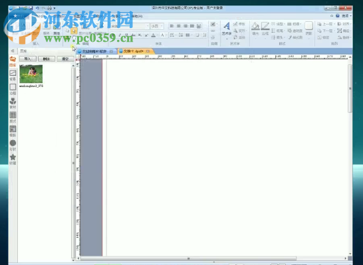Screen dimensions: 363x265
Task: Click the help question mark icon
Action: (x=338, y=16)
